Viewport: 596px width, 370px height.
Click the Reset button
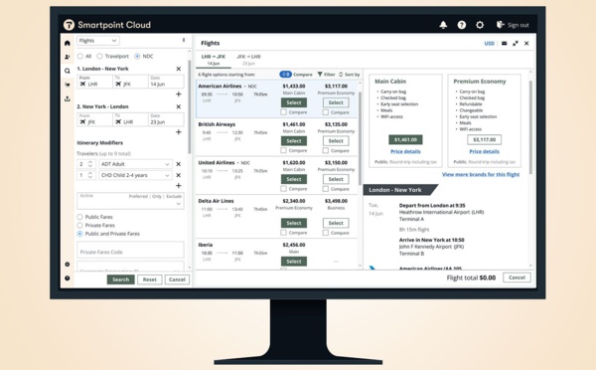[149, 279]
